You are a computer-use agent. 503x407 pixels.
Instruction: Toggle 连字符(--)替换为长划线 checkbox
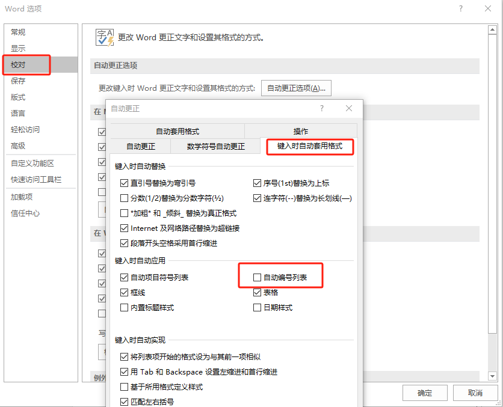coord(257,198)
